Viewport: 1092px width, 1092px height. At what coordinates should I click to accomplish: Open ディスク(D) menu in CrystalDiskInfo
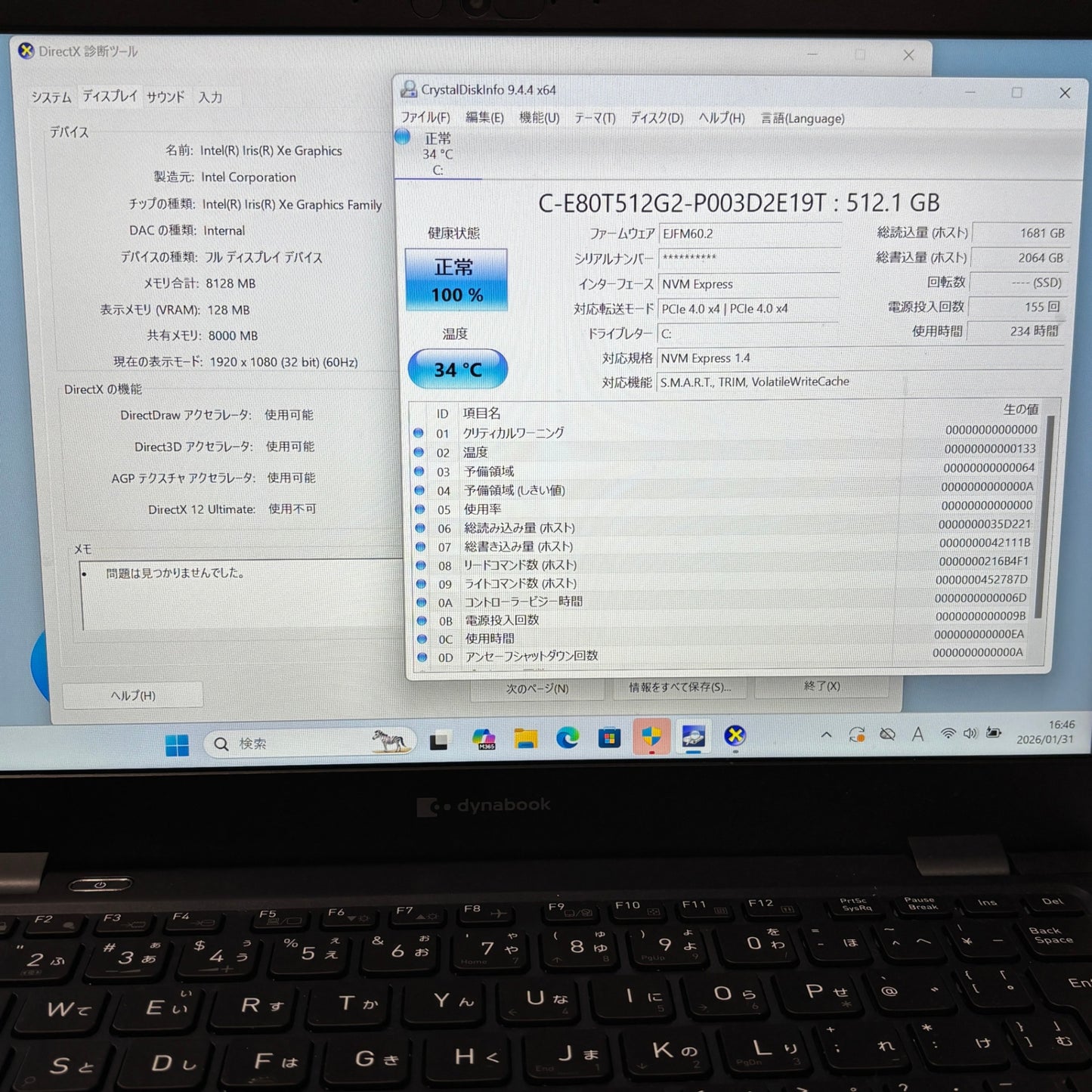pos(657,118)
